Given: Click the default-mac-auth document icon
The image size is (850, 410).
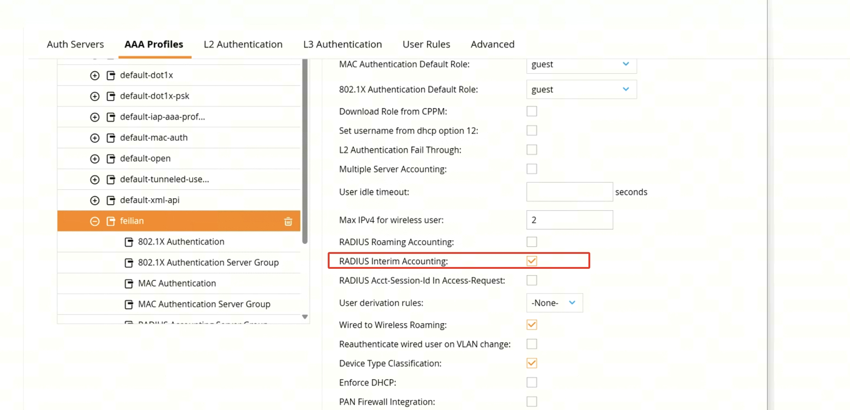Looking at the screenshot, I should click(111, 138).
